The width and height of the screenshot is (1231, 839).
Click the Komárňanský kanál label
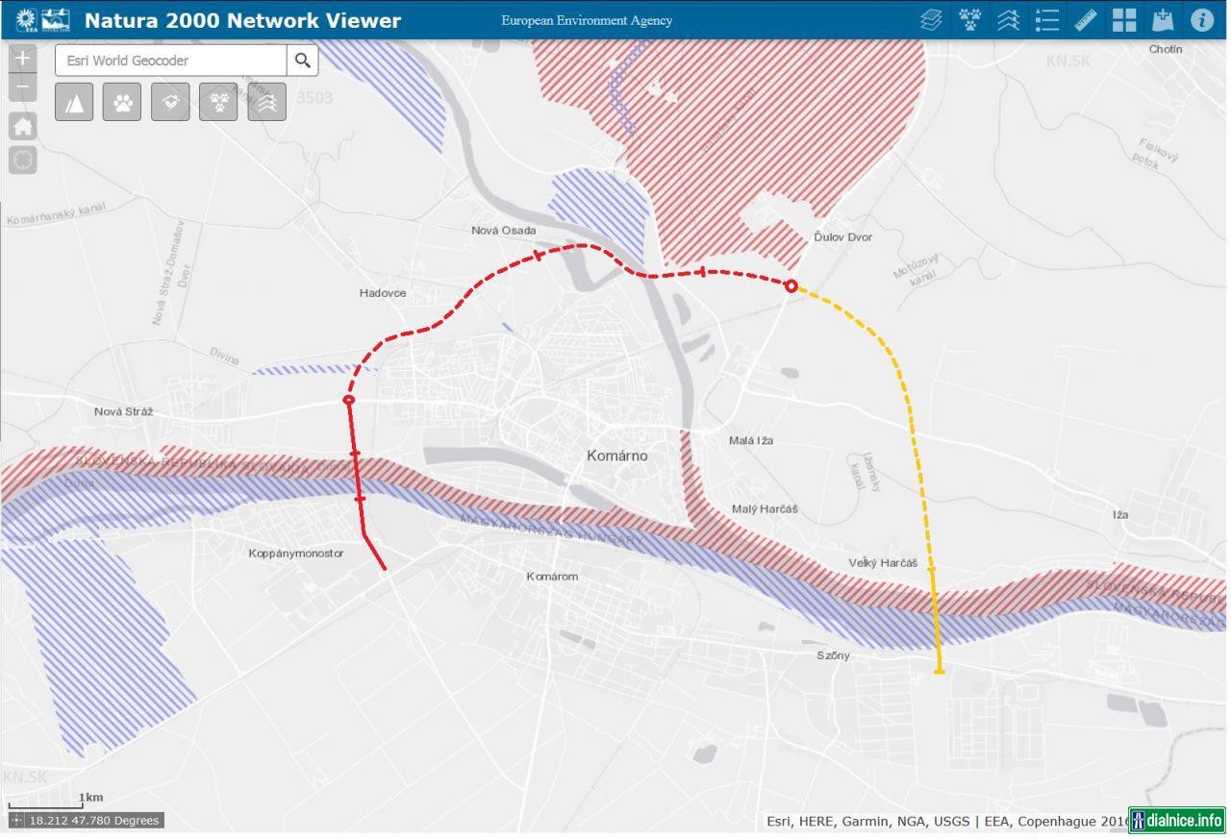tap(56, 213)
